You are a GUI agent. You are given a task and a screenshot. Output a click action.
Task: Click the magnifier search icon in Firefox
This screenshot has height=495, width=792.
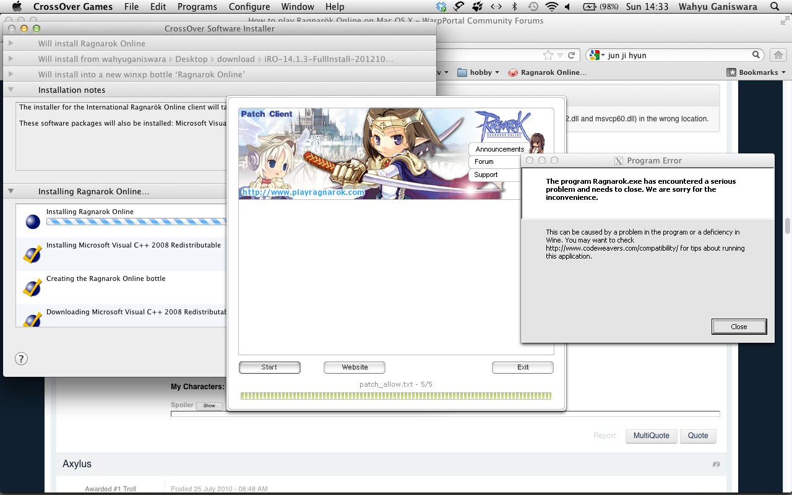pyautogui.click(x=756, y=55)
